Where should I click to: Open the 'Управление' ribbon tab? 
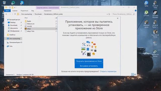(x=48, y=11)
